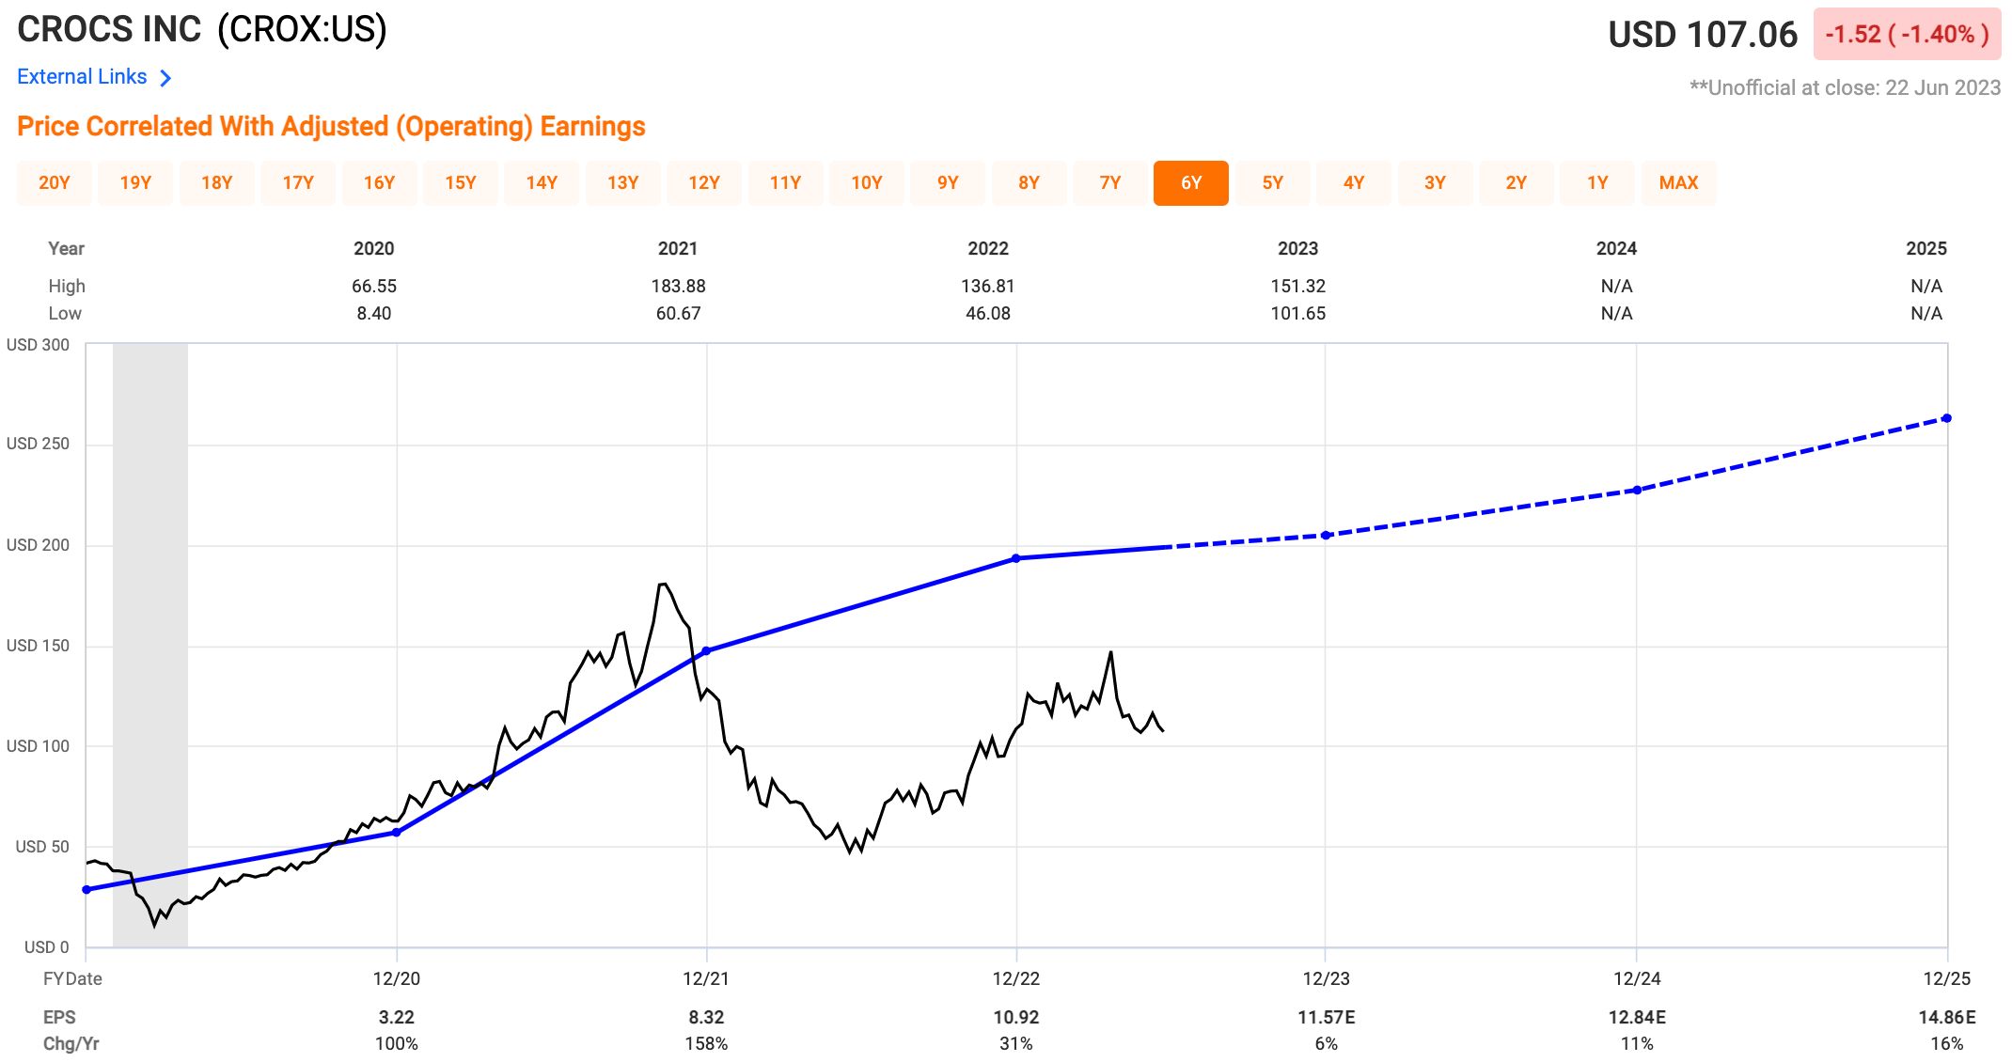
Task: Select the 13Y range tab
Action: 623,183
